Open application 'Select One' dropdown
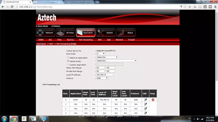218x122 pixels. tap(107, 57)
